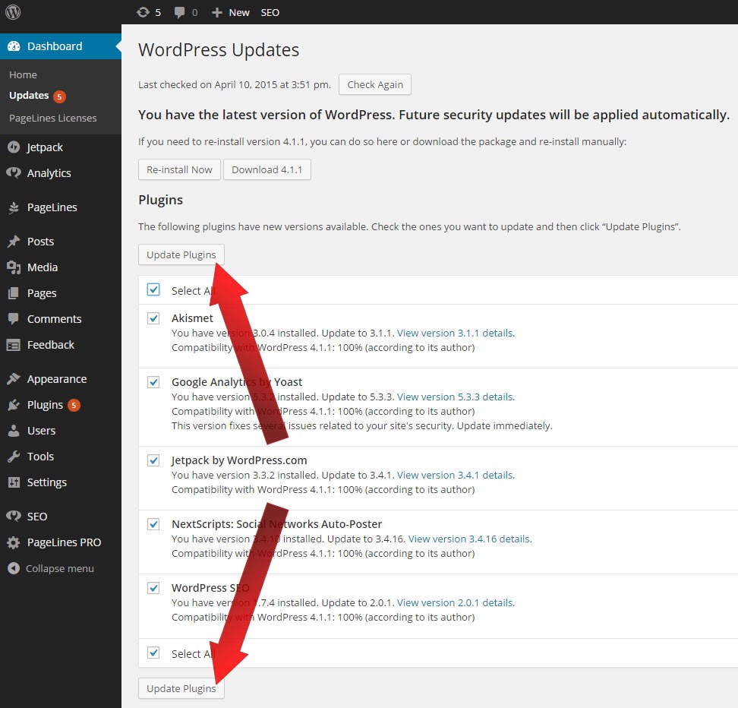This screenshot has height=708, width=738.
Task: Open the SEO admin bar dropdown
Action: [270, 12]
